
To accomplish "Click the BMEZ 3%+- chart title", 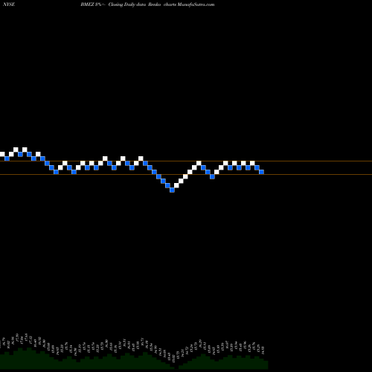I will [x=93, y=4].
